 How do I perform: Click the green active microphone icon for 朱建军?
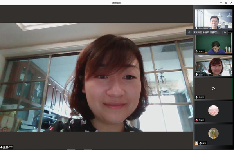click(x=197, y=98)
